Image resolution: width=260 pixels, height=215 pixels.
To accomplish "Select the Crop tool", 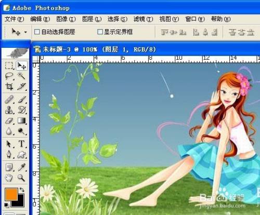I will [9, 86].
